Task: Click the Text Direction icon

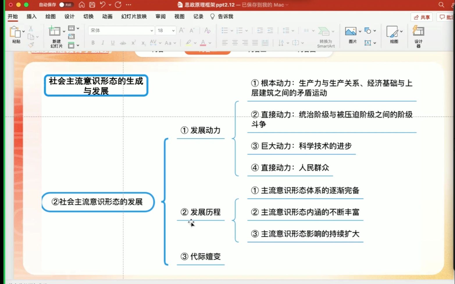Action: point(281,43)
